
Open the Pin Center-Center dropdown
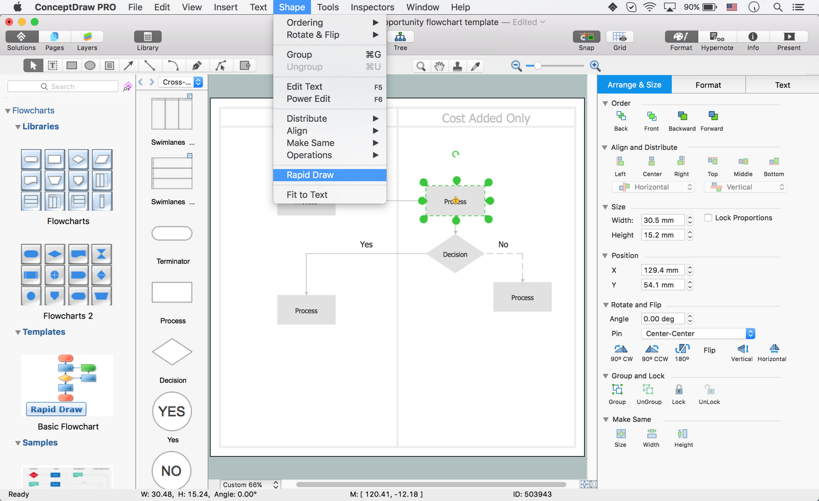coord(698,333)
